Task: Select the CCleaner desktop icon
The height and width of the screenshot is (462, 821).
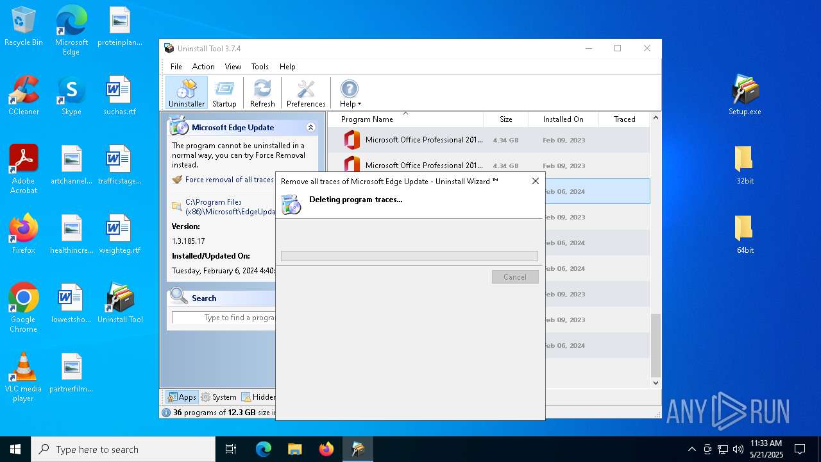Action: (24, 95)
